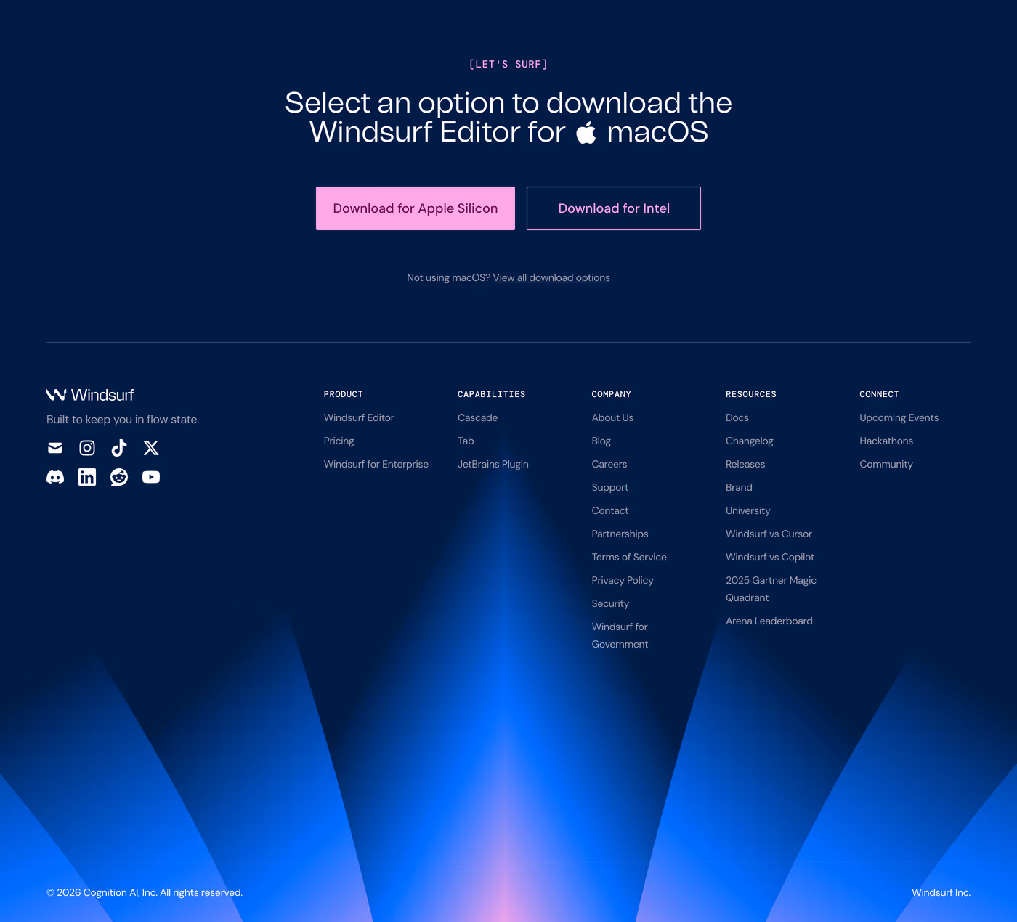Open the Careers link
The image size is (1017, 922).
[x=609, y=464]
